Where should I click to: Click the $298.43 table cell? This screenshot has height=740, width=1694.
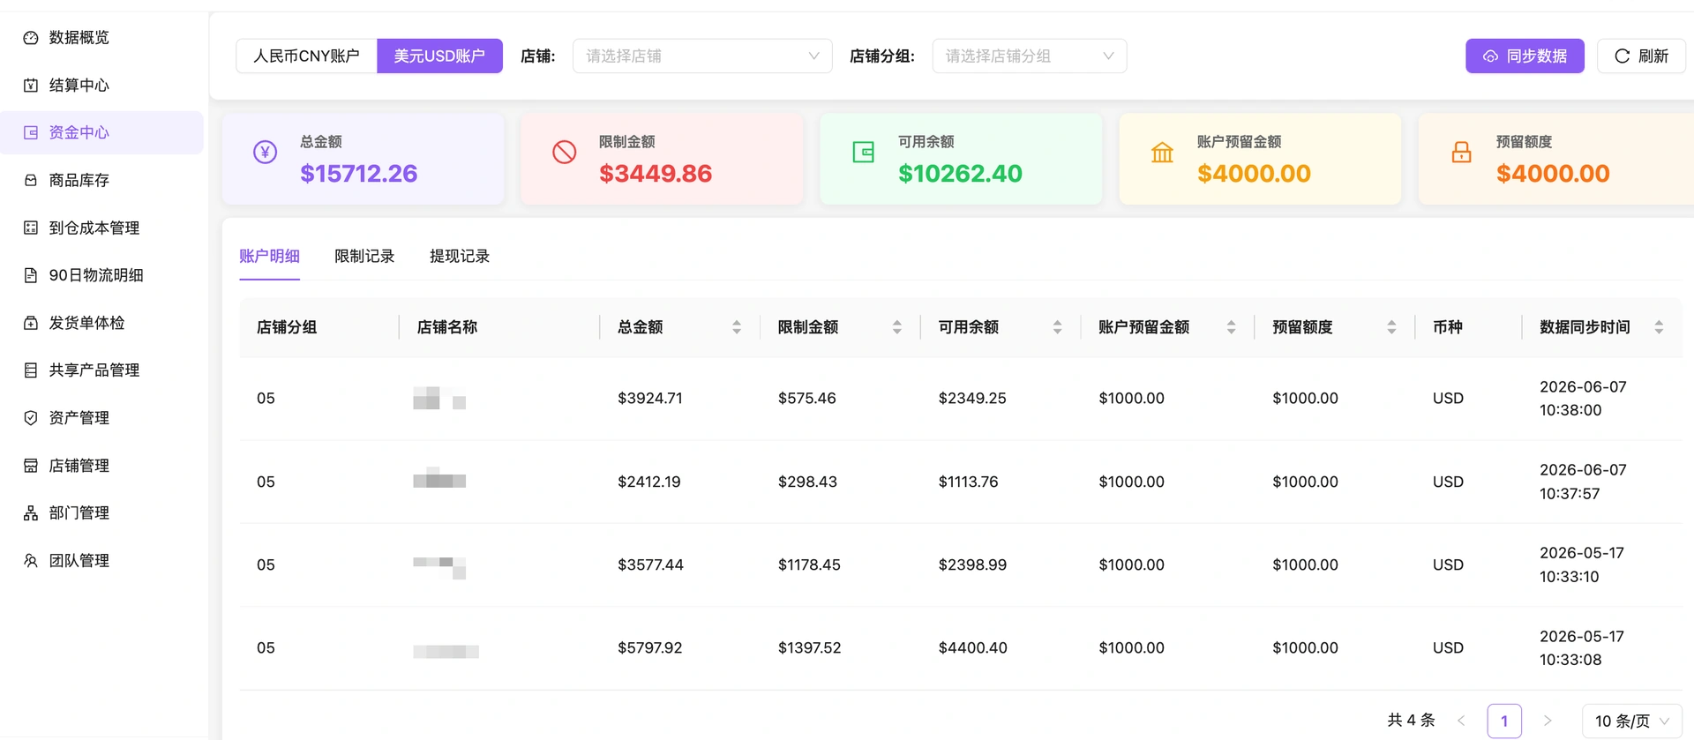(x=807, y=482)
